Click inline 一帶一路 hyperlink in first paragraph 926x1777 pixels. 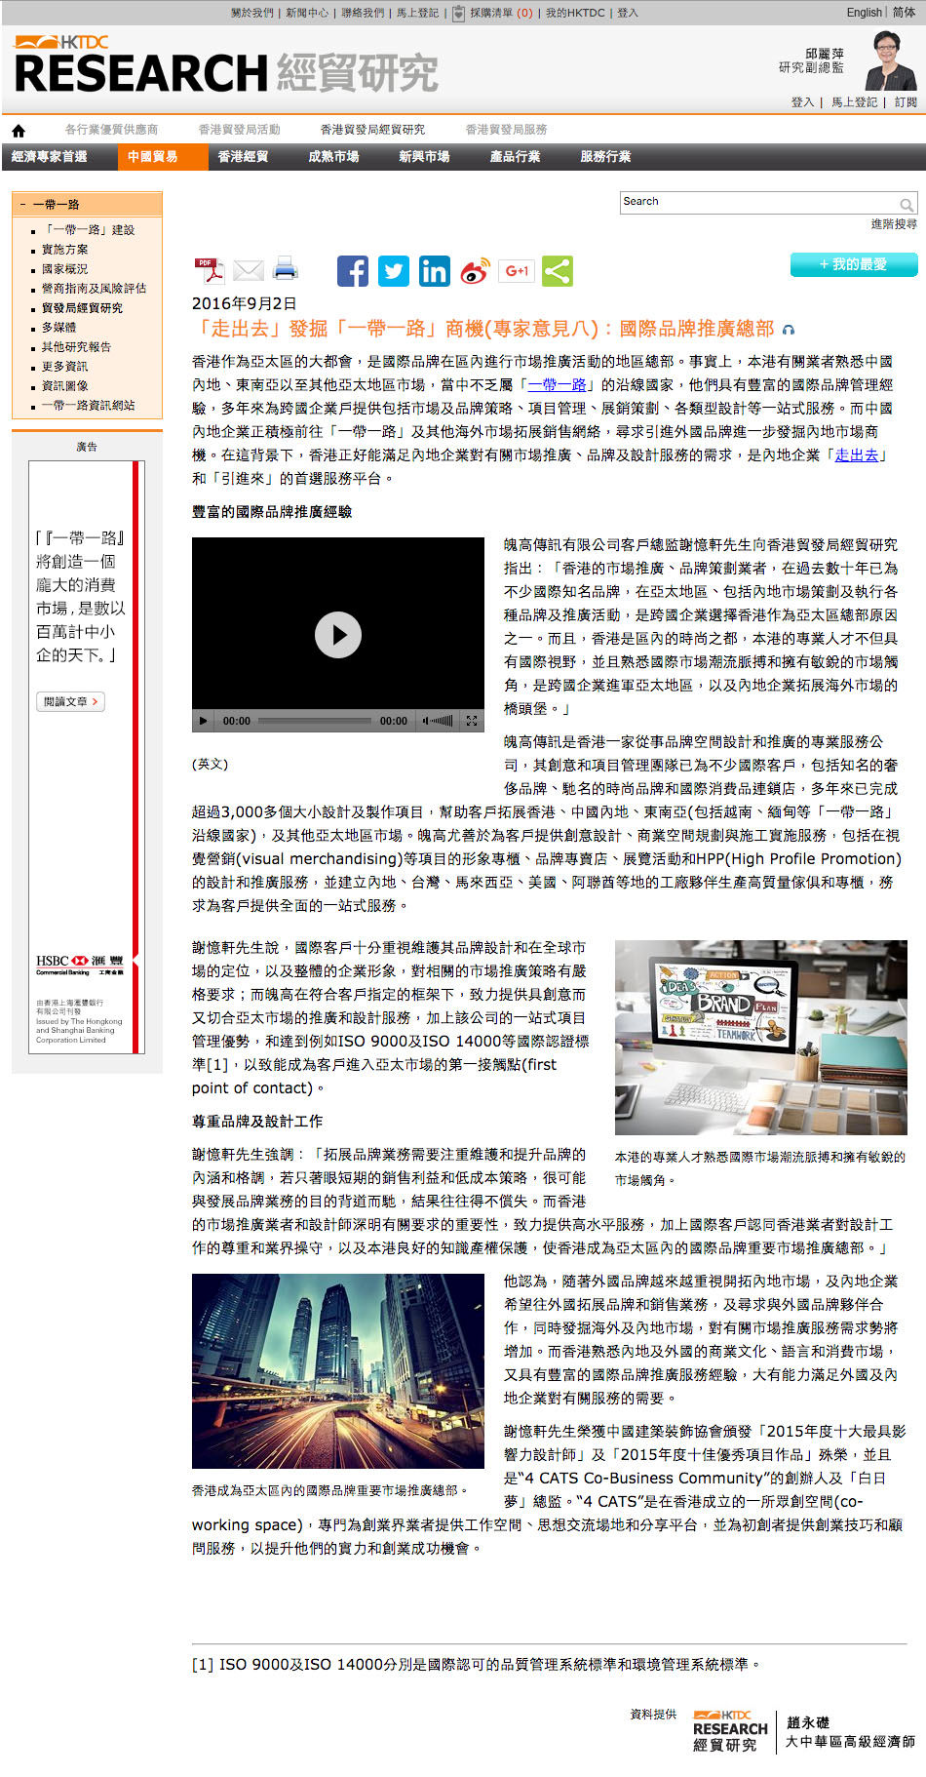(x=557, y=385)
